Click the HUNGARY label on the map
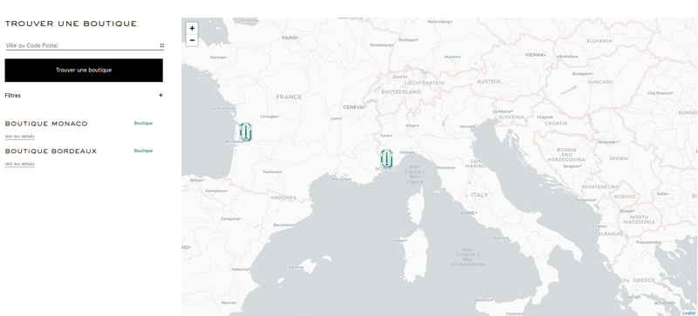Image resolution: width=698 pixels, height=316 pixels. (x=600, y=82)
